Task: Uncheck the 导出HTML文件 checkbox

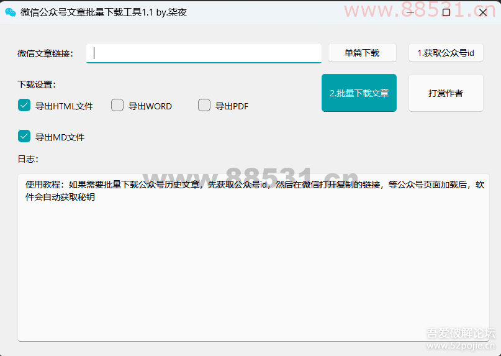Action: pos(24,106)
